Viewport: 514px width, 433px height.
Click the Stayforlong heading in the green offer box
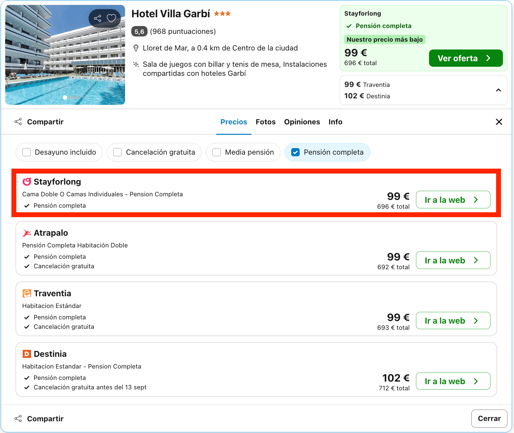pyautogui.click(x=363, y=13)
